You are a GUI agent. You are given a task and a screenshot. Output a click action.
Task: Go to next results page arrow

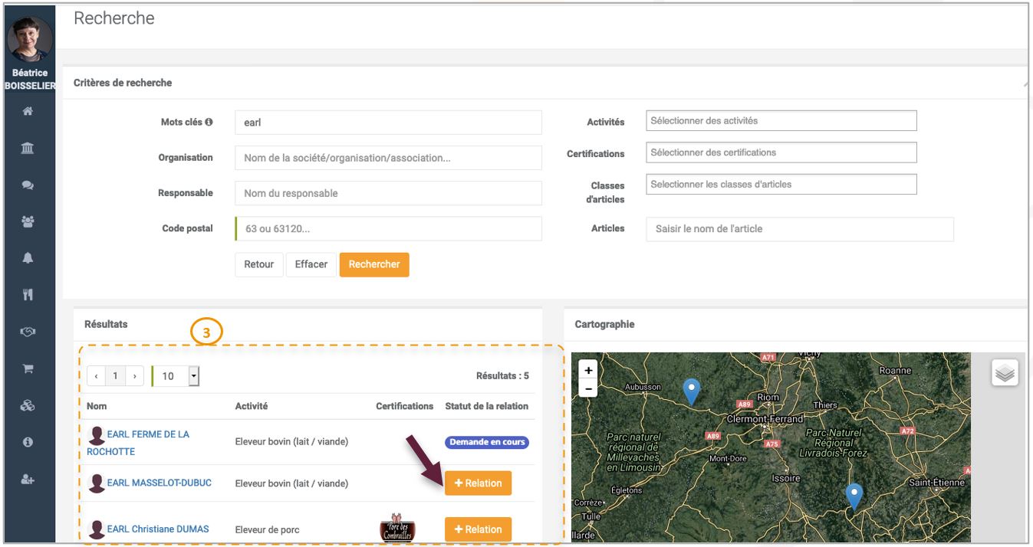pyautogui.click(x=134, y=376)
